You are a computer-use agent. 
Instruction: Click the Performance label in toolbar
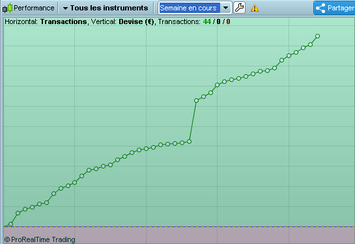click(x=34, y=8)
